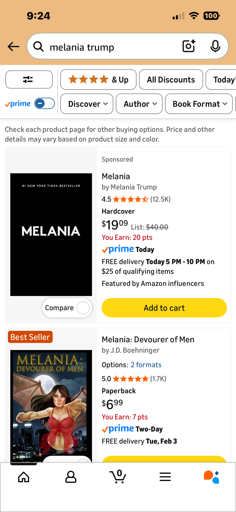Open the shopping cart icon
The width and height of the screenshot is (236, 512).
[x=118, y=477]
